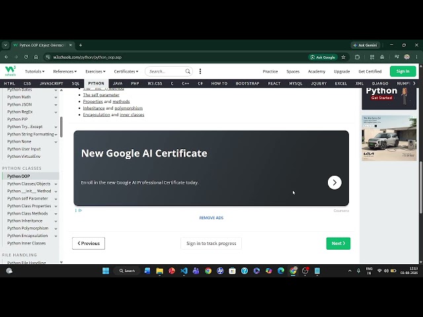Select HTML in topic bar
Viewport: 423px width, 317px height.
(9, 84)
